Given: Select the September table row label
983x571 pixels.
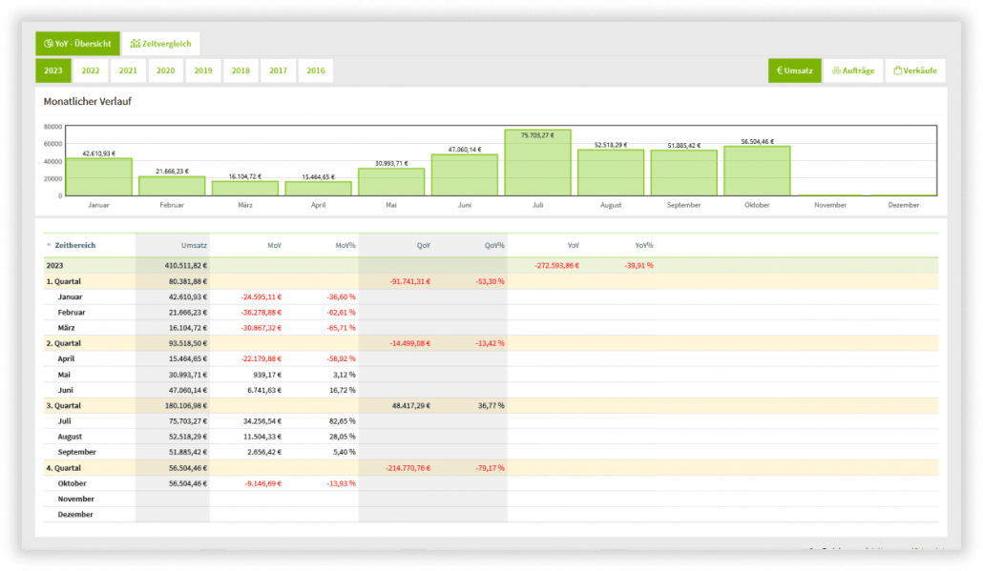Looking at the screenshot, I should (77, 452).
